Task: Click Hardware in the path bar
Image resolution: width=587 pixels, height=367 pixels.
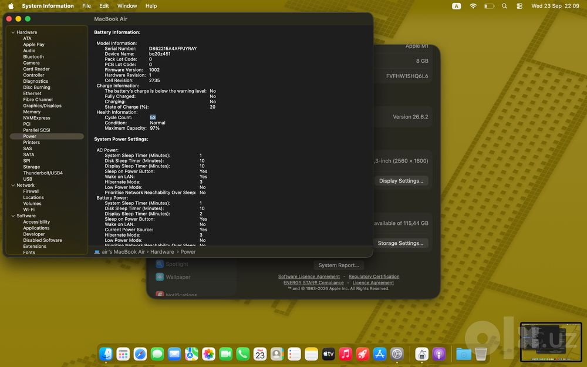Action: tap(162, 252)
